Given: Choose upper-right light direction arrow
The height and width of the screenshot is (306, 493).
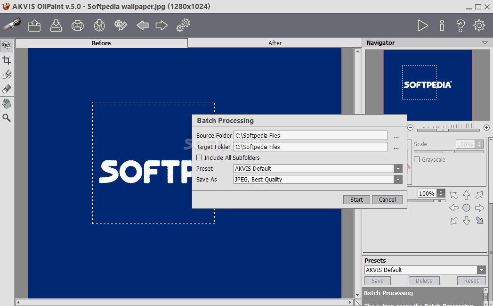Looking at the screenshot, I should point(479,195).
